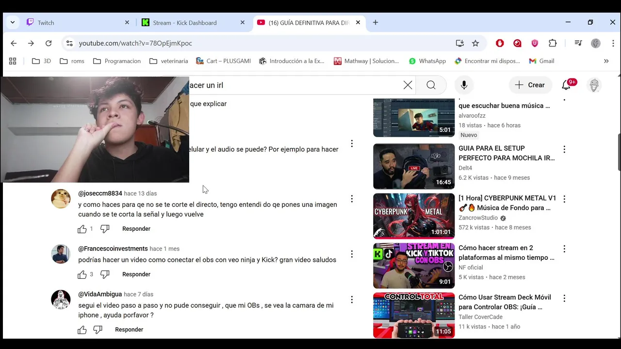Go forward to the next page
Screen dimensions: 621x349
pos(31,43)
